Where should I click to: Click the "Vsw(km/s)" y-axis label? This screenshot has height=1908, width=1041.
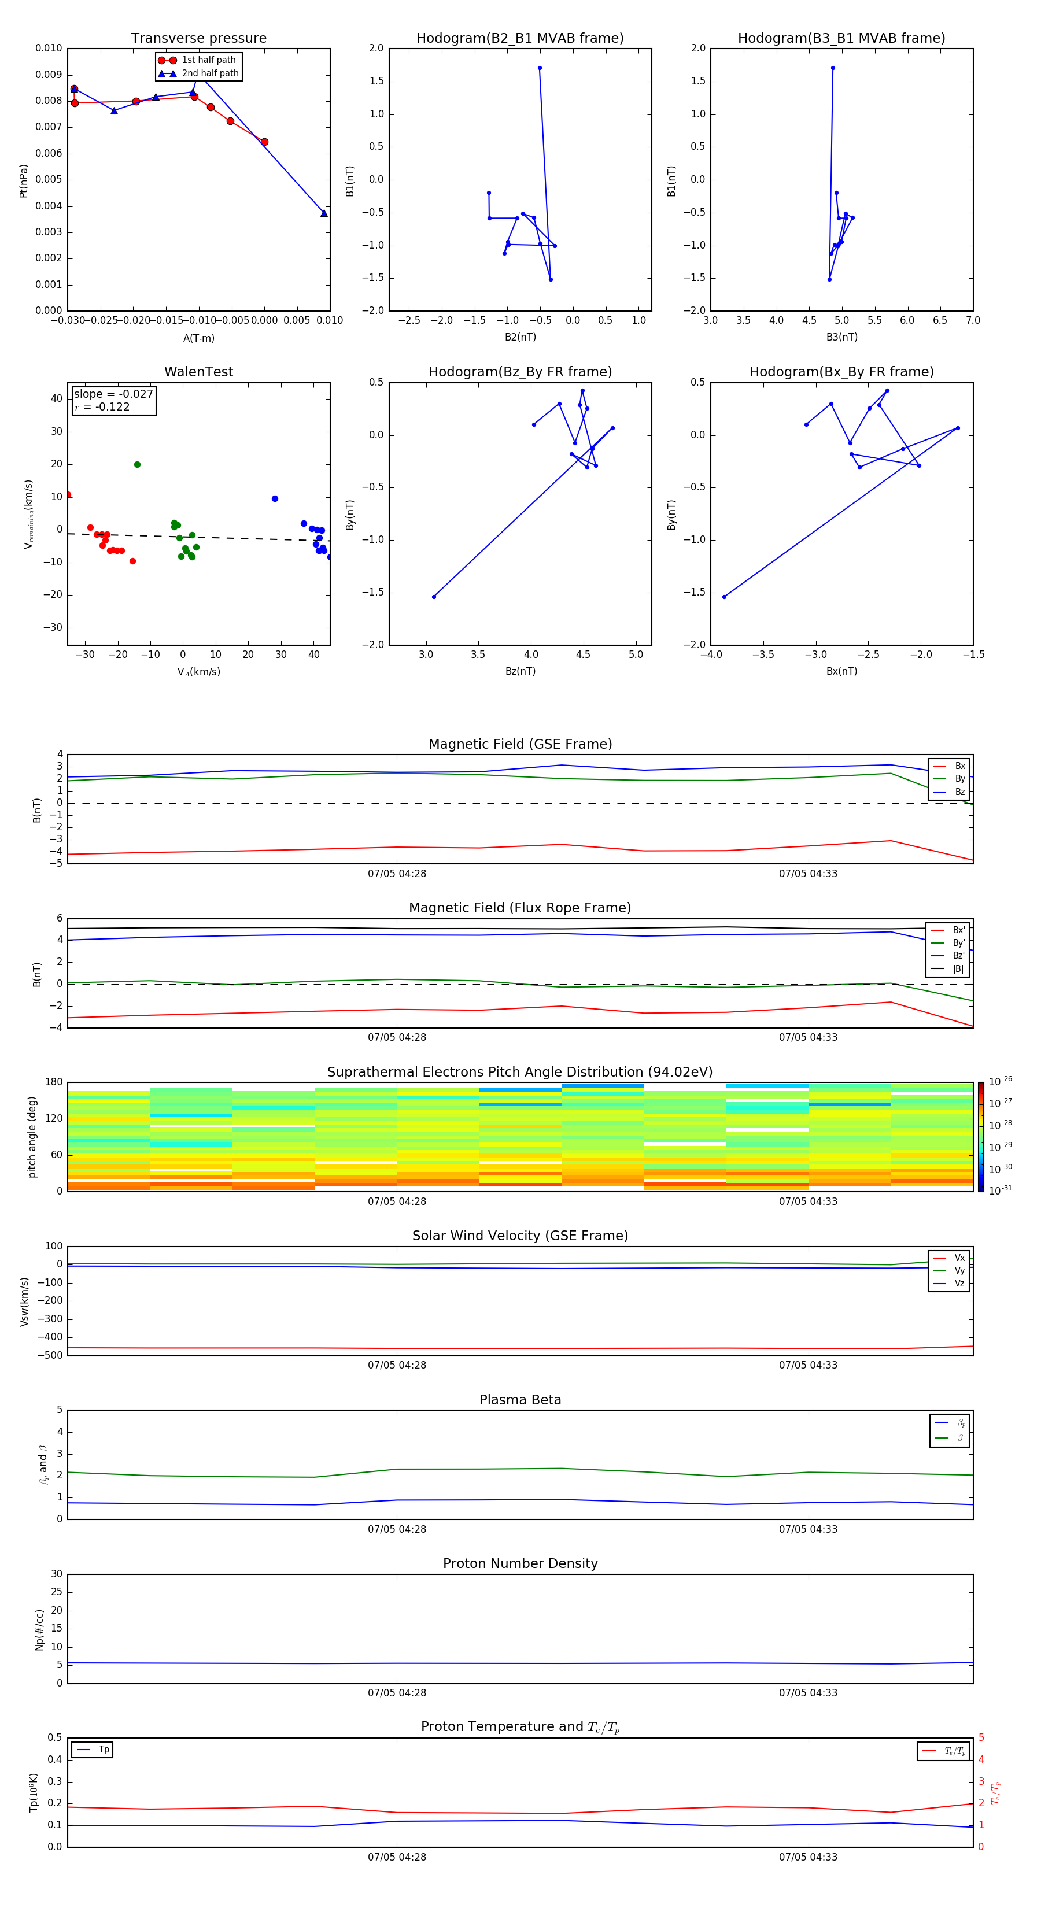point(24,1301)
